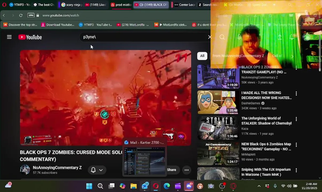Toggle the Opera VPN badge
Image resolution: width=322 pixels, height=192 pixels.
click(31, 15)
